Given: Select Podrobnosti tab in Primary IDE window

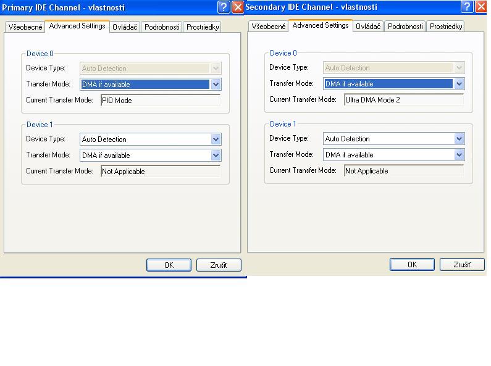Looking at the screenshot, I should (x=162, y=27).
